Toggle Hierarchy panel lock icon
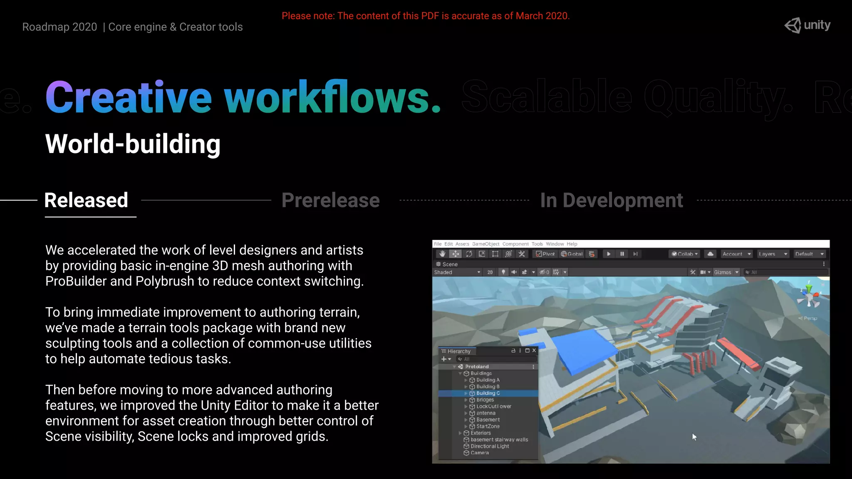Image resolution: width=852 pixels, height=479 pixels. tap(513, 351)
